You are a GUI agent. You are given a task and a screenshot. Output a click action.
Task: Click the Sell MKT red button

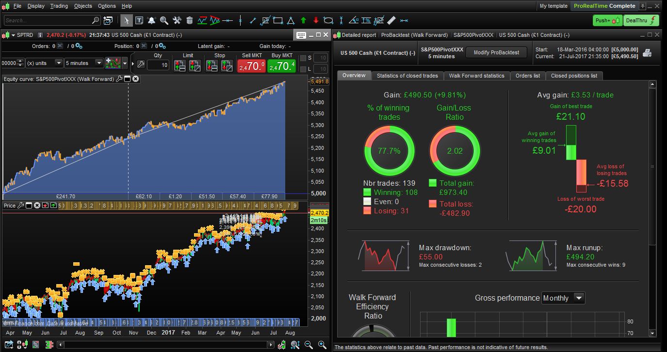[252, 65]
